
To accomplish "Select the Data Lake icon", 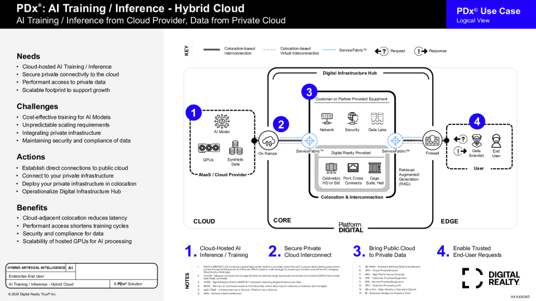I will coord(377,118).
